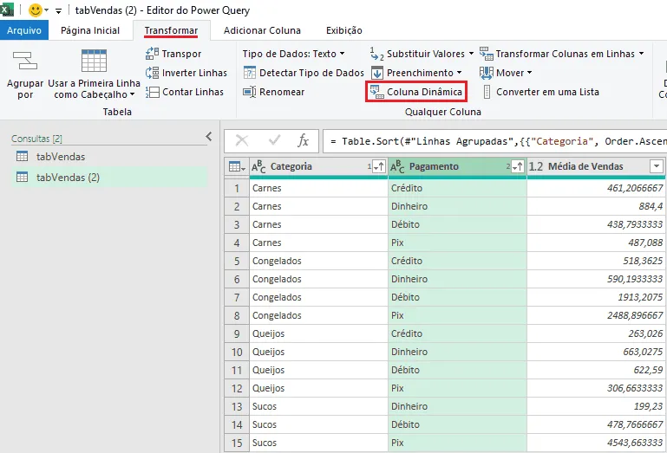
Task: Select the Transformar tab
Action: click(171, 30)
